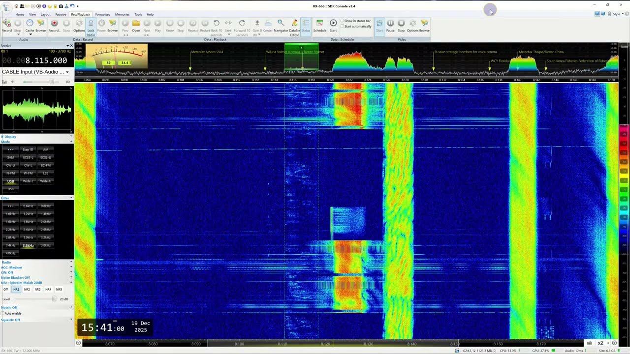Choose the 2.4kHz filter width
Image resolution: width=630 pixels, height=354 pixels.
tap(28, 230)
